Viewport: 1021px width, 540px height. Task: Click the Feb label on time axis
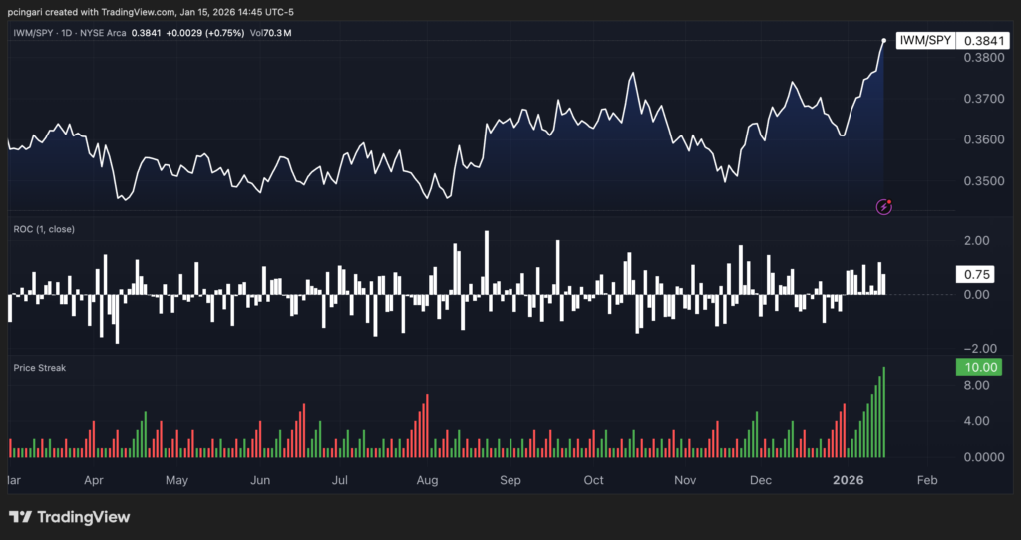point(926,480)
